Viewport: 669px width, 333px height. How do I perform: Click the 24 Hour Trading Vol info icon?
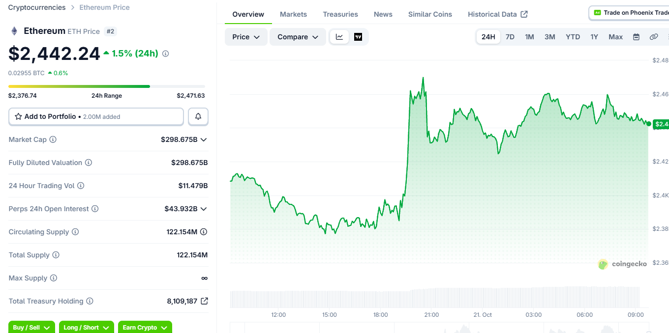(x=81, y=186)
